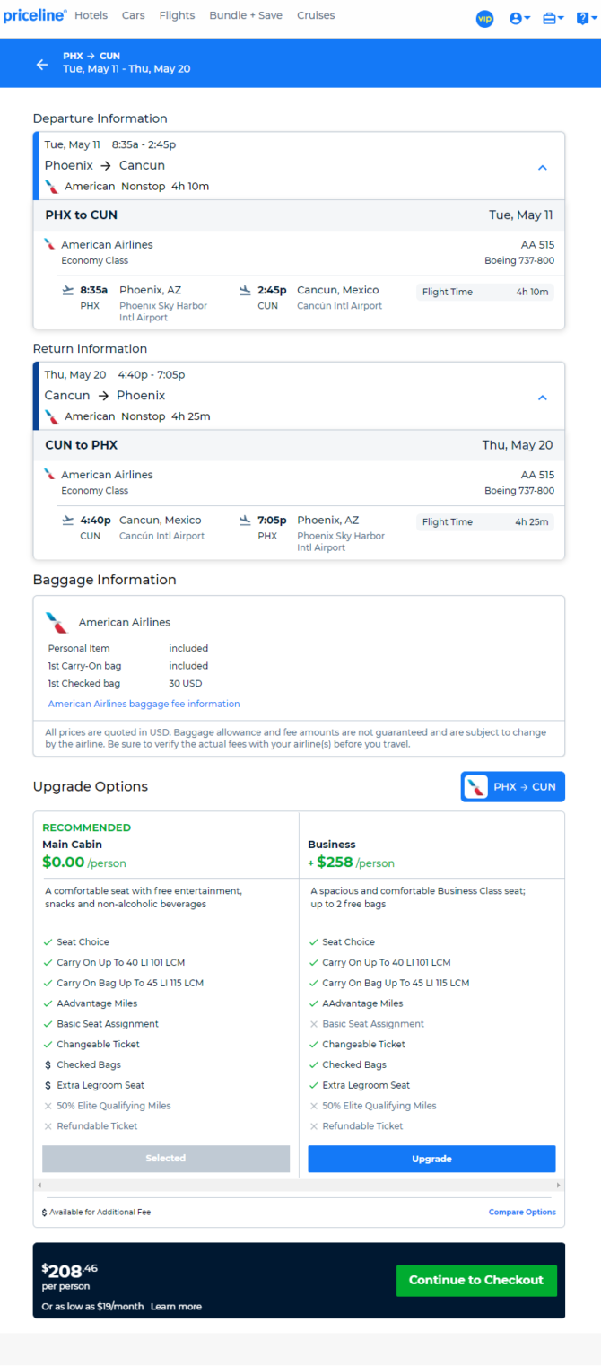
Task: Click the VIP badge icon
Action: (x=485, y=18)
